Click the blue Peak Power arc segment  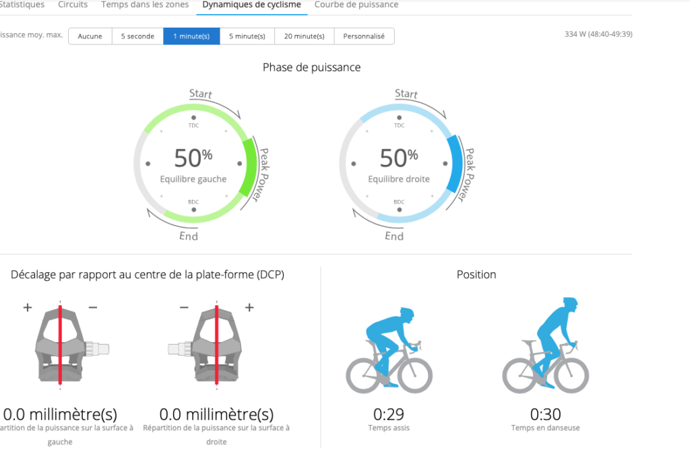[455, 166]
